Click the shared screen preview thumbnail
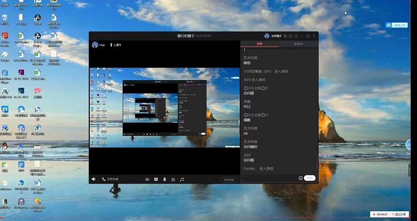Viewport: 417px width, 221px height. click(x=165, y=107)
